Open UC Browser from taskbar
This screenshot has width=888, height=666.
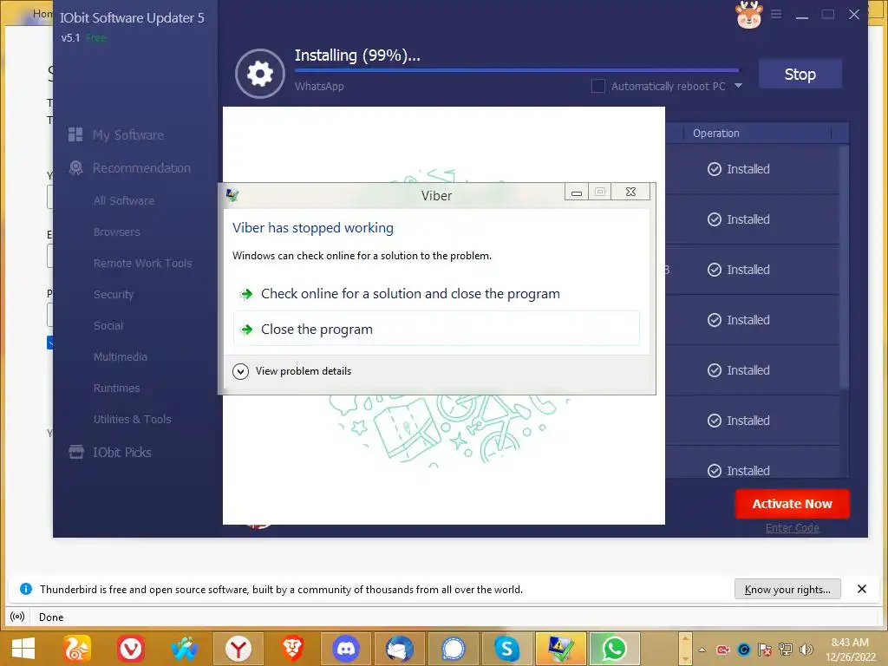click(77, 649)
